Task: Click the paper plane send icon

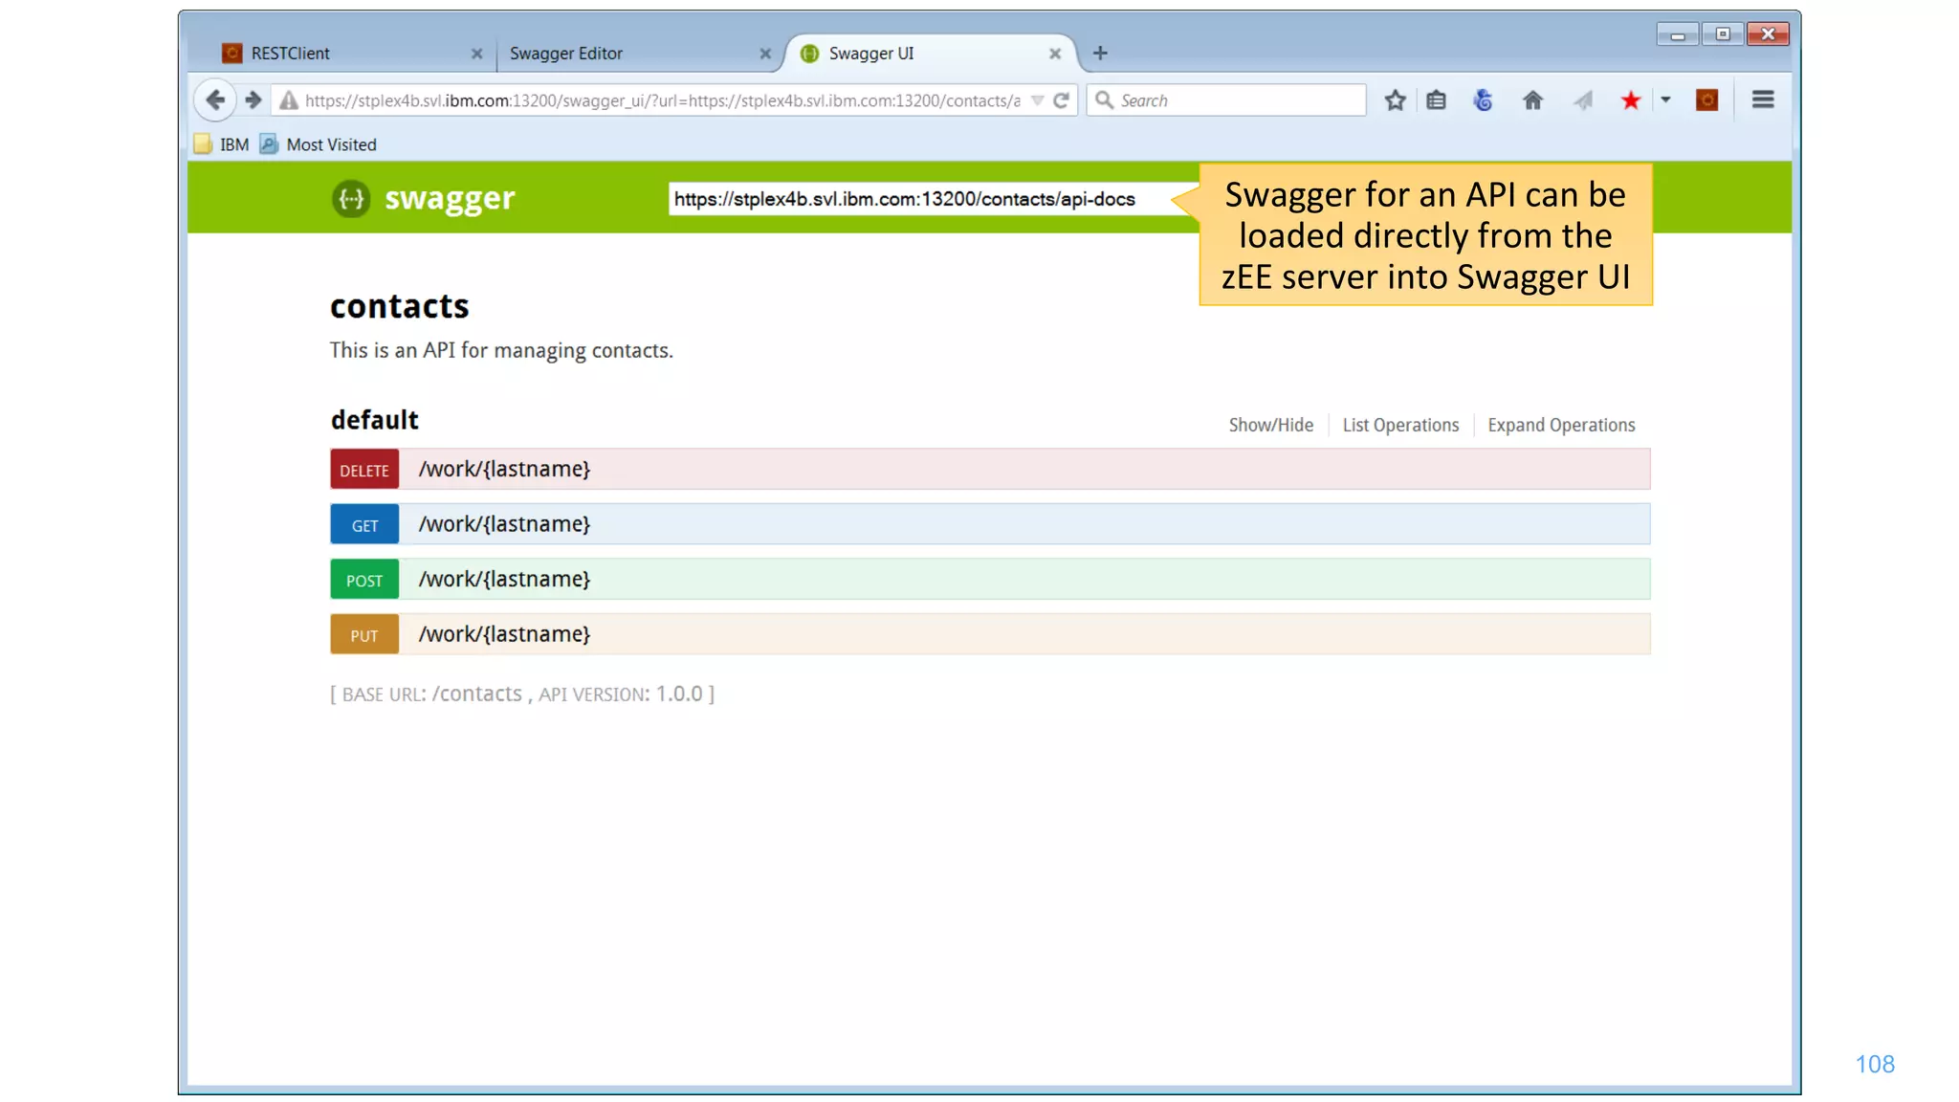Action: [x=1583, y=99]
